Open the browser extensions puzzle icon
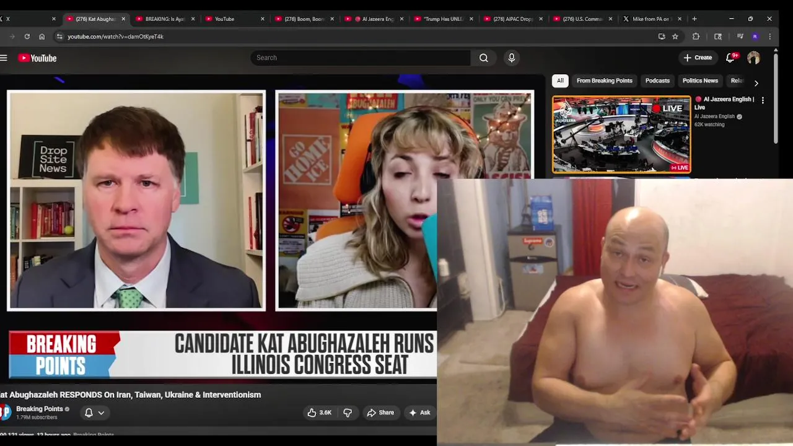This screenshot has width=793, height=446. (696, 37)
